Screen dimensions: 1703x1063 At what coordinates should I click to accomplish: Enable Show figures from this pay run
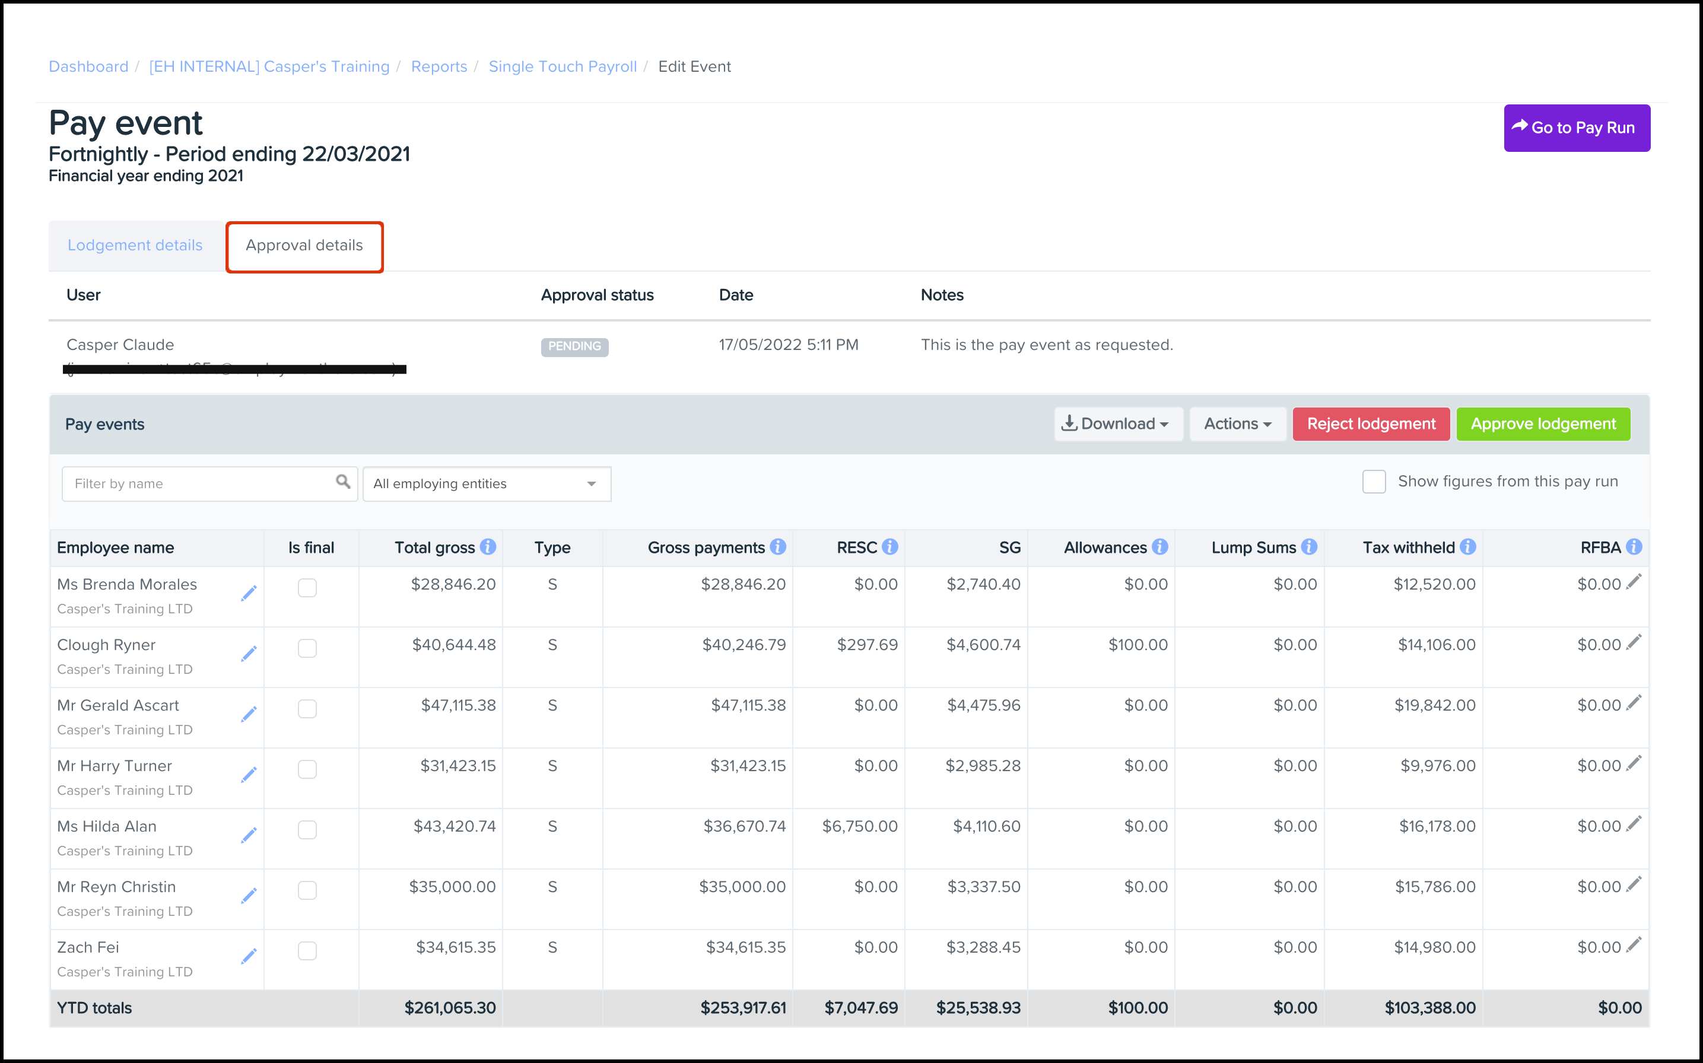coord(1374,482)
